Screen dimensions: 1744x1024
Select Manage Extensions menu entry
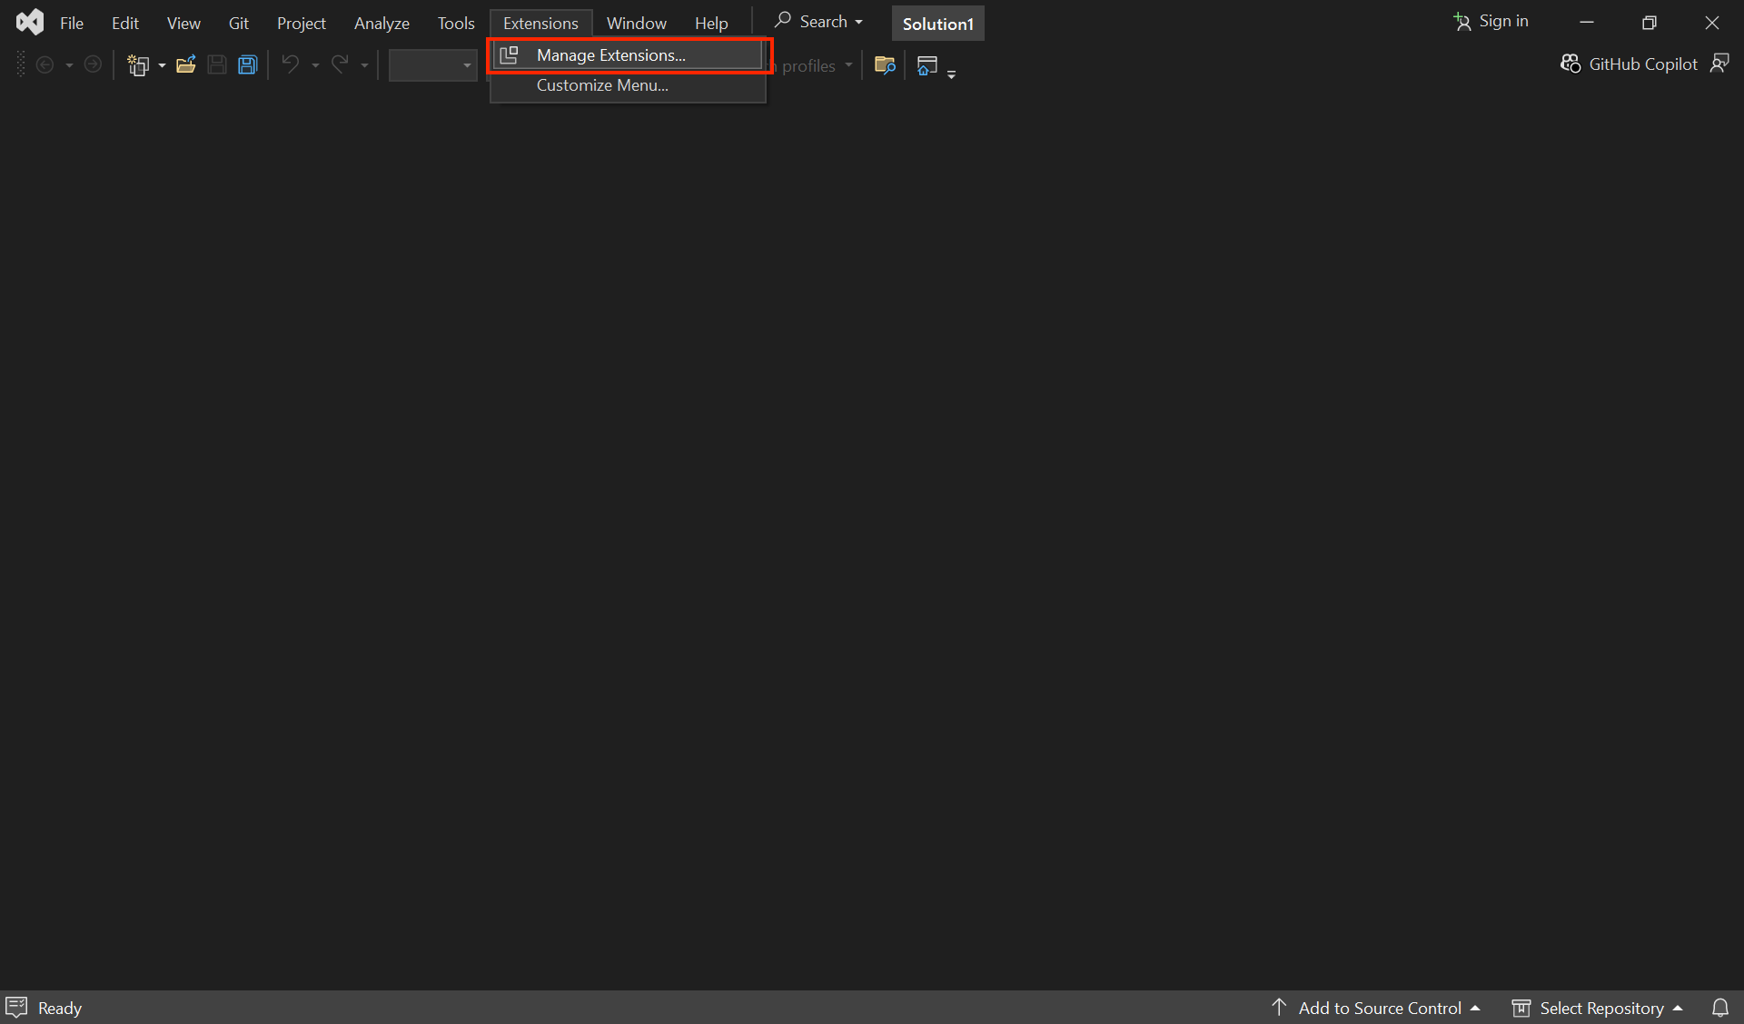pyautogui.click(x=610, y=55)
